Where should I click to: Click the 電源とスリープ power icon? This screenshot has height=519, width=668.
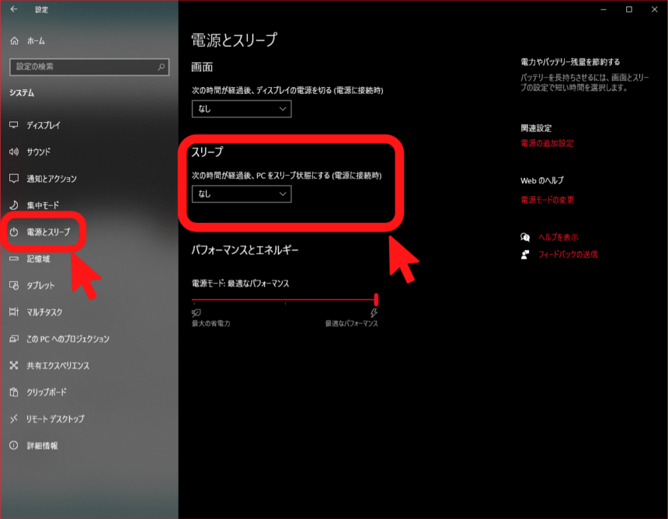click(x=14, y=232)
